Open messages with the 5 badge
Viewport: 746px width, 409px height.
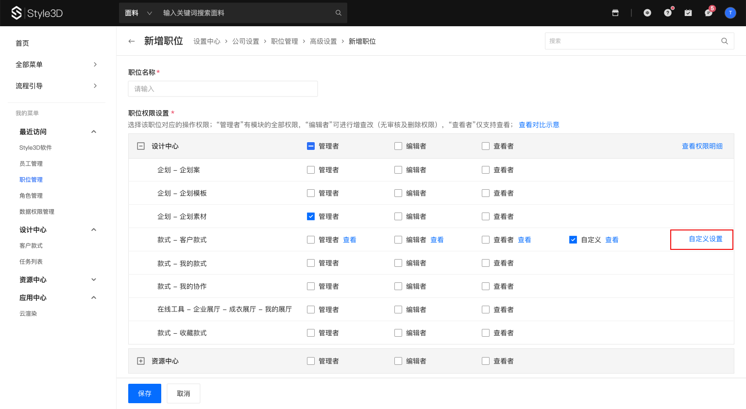tap(709, 13)
